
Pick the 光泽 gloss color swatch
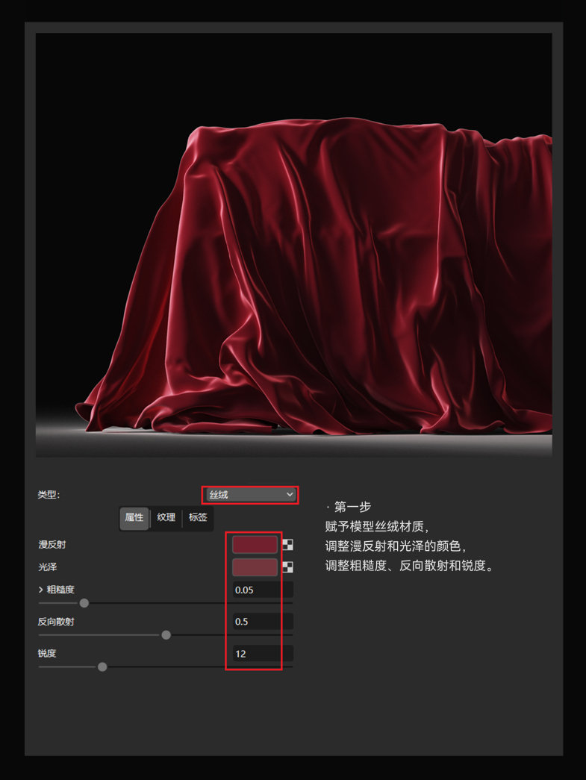coord(255,567)
